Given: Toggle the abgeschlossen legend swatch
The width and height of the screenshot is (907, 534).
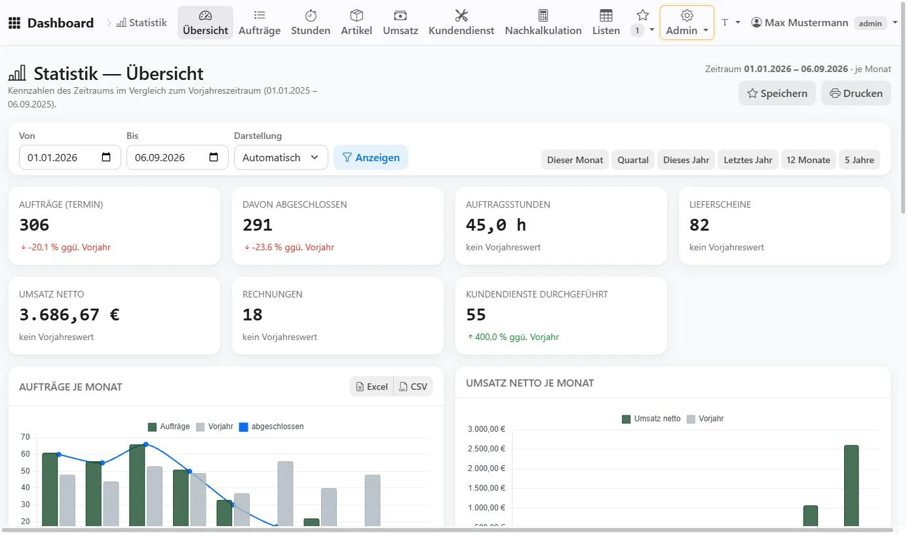Looking at the screenshot, I should [243, 427].
